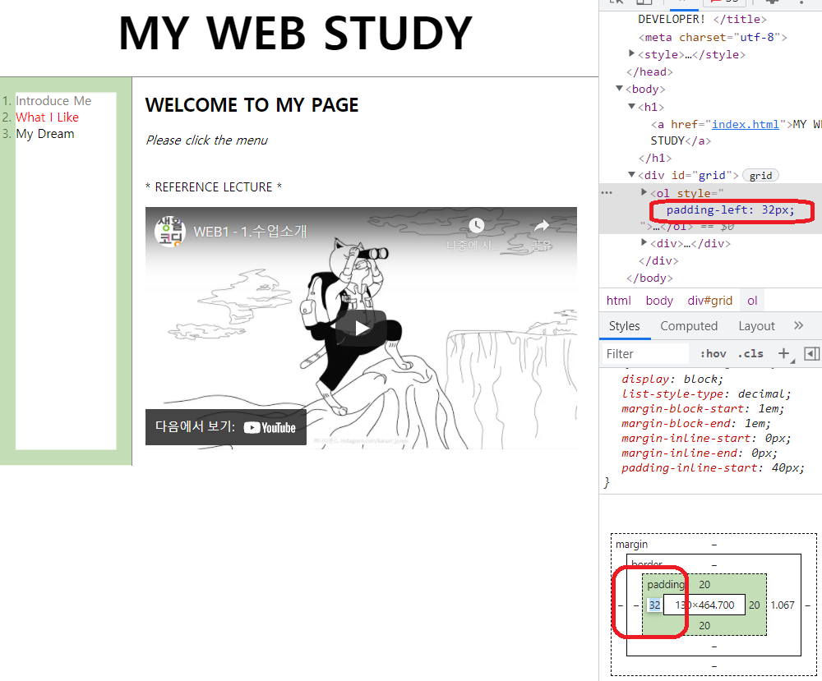This screenshot has width=822, height=681.
Task: Toggle the :hov element state button
Action: point(713,353)
